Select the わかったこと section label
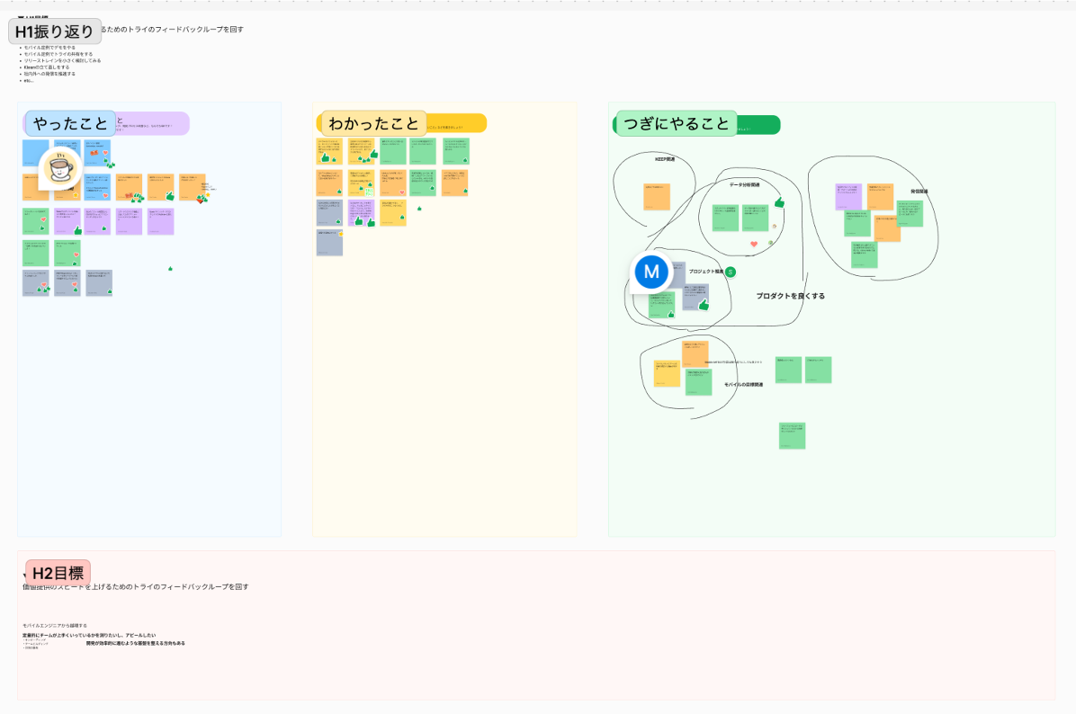 point(373,123)
